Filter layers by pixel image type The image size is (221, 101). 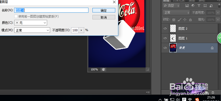tap(187, 5)
